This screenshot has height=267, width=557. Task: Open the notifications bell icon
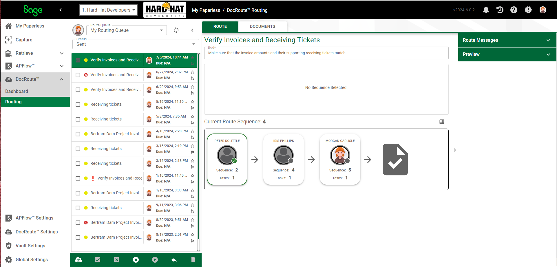pyautogui.click(x=486, y=10)
